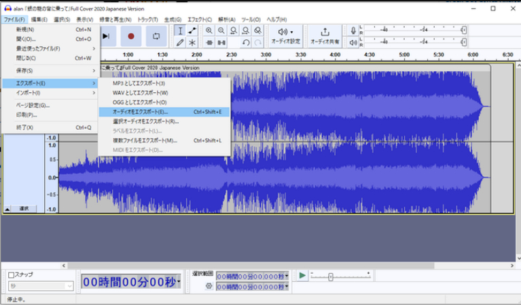Click the selection range settings gear icon
Image resolution: width=521 pixels, height=305 pixels.
[x=209, y=286]
